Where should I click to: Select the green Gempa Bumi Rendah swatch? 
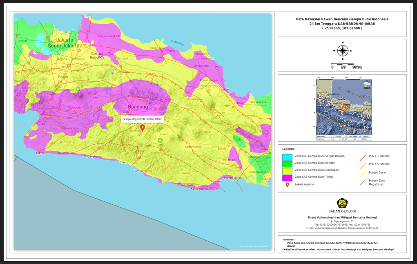tap(287, 164)
